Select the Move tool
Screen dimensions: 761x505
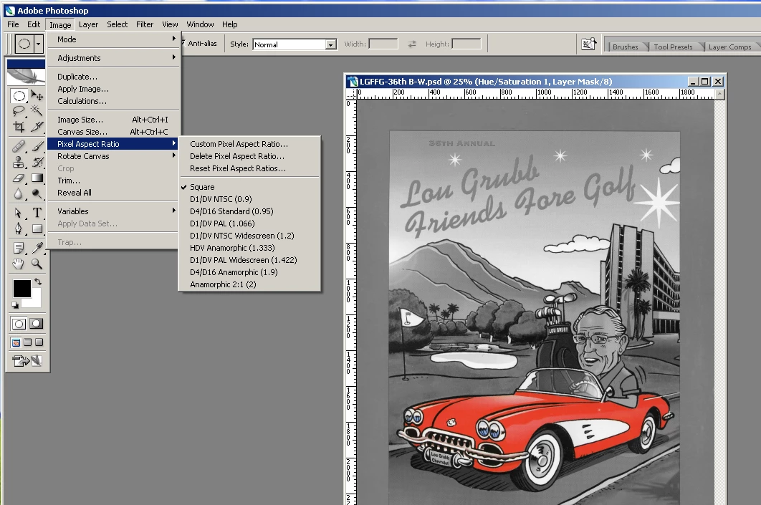pos(37,95)
